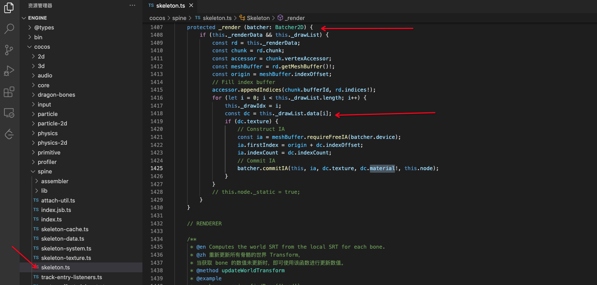Click the cocos breadcrumb segment
The image size is (597, 285).
point(157,18)
